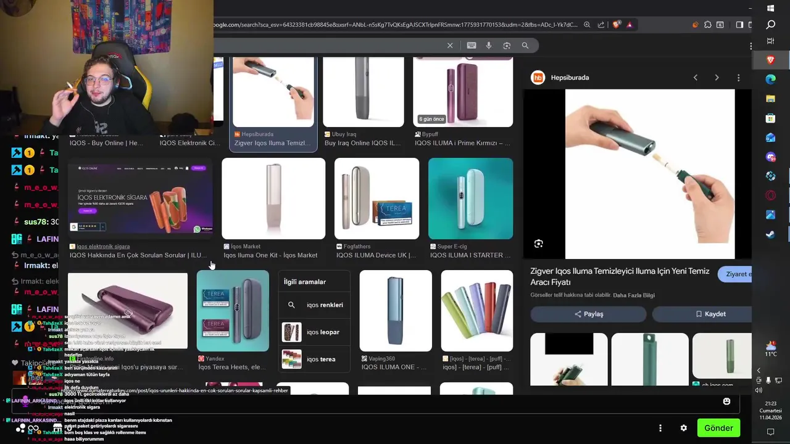Clear the Google search box with X

point(450,46)
